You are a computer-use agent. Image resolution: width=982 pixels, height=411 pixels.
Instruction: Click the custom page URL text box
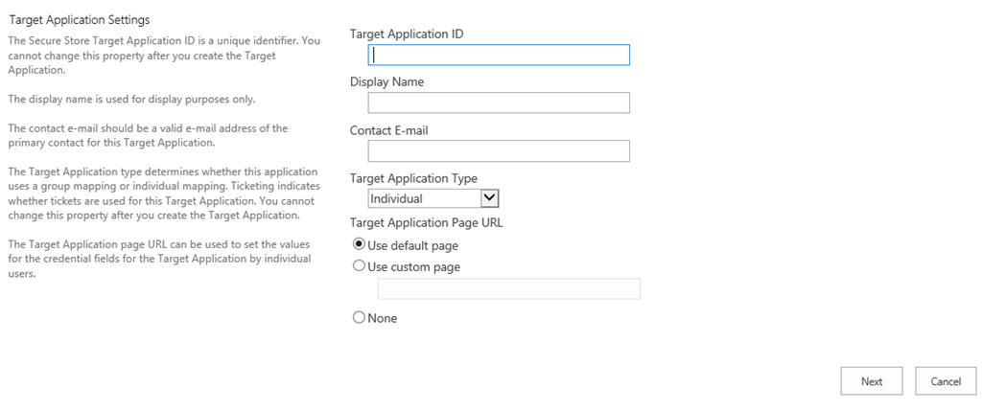(508, 289)
